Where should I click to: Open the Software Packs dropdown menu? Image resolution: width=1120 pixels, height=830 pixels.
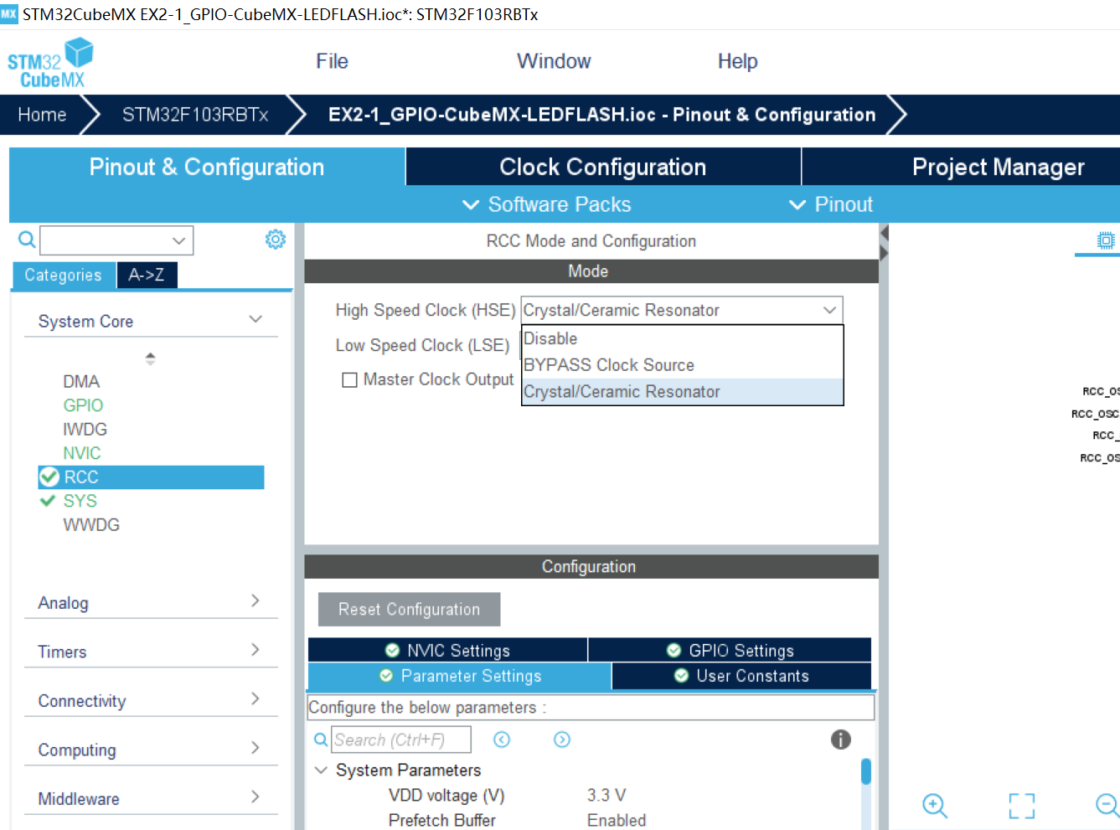546,204
